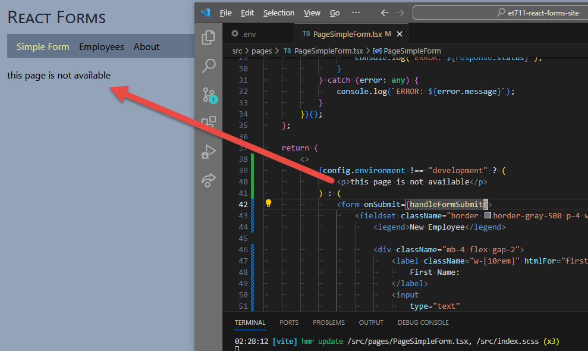Image resolution: width=588 pixels, height=351 pixels.
Task: Click the catch keyword on line 31
Action: [x=339, y=80]
